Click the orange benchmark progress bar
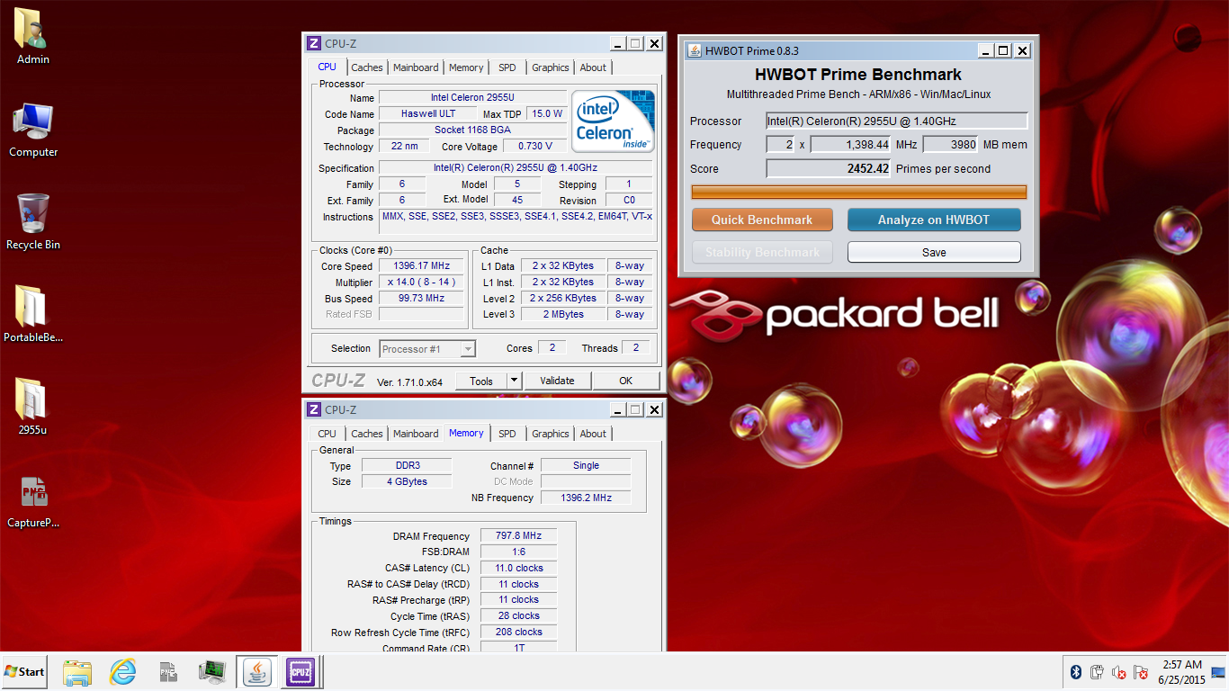 858,192
